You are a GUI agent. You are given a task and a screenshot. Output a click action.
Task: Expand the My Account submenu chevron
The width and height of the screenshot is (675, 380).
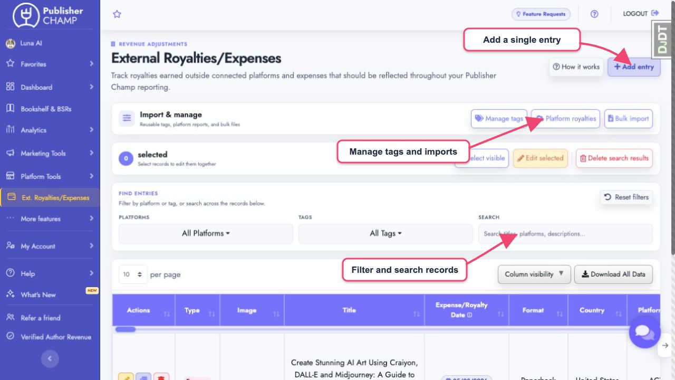coord(92,246)
